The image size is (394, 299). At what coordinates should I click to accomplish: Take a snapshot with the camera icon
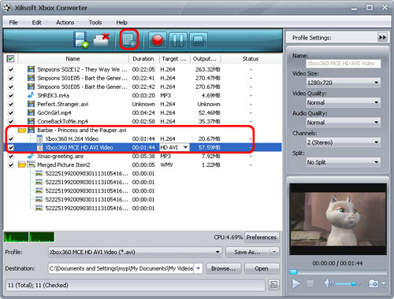(374, 283)
